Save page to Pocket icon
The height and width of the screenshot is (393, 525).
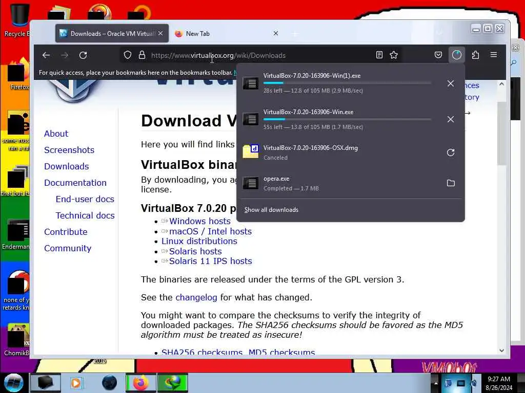[438, 55]
